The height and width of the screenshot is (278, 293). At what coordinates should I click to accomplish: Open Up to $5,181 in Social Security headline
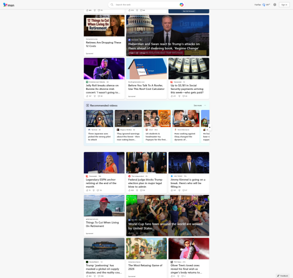point(187,89)
